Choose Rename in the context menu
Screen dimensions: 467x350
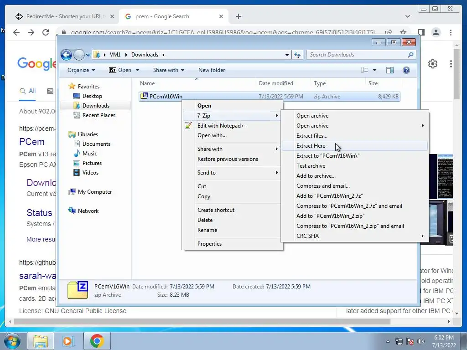(232, 230)
